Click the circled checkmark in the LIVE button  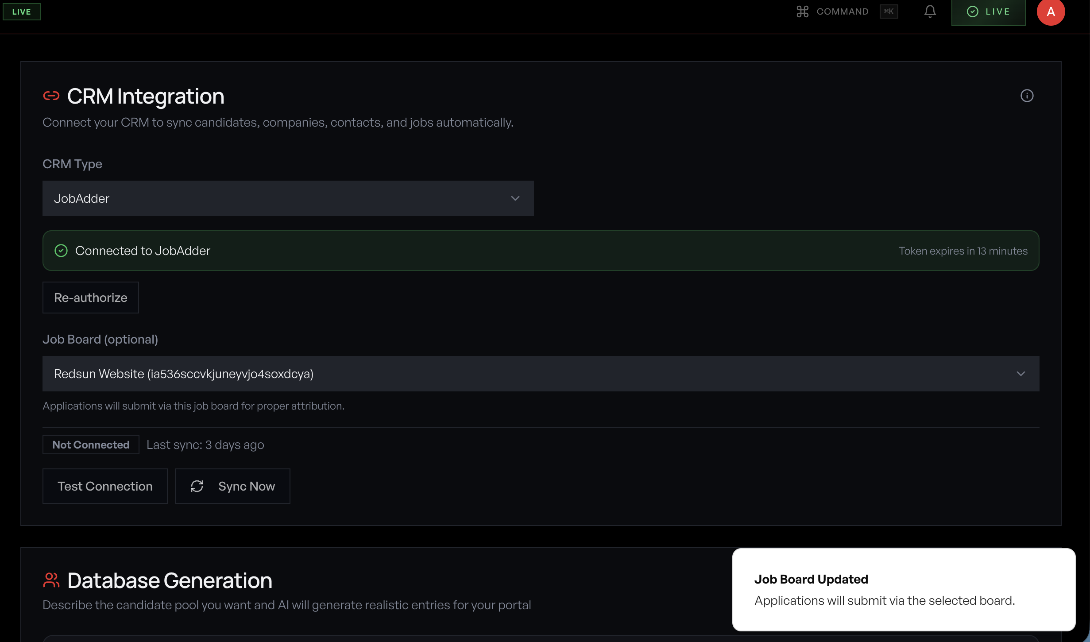tap(972, 12)
